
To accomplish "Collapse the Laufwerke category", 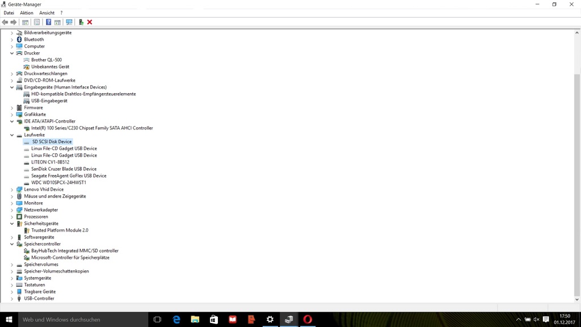I will (x=12, y=135).
